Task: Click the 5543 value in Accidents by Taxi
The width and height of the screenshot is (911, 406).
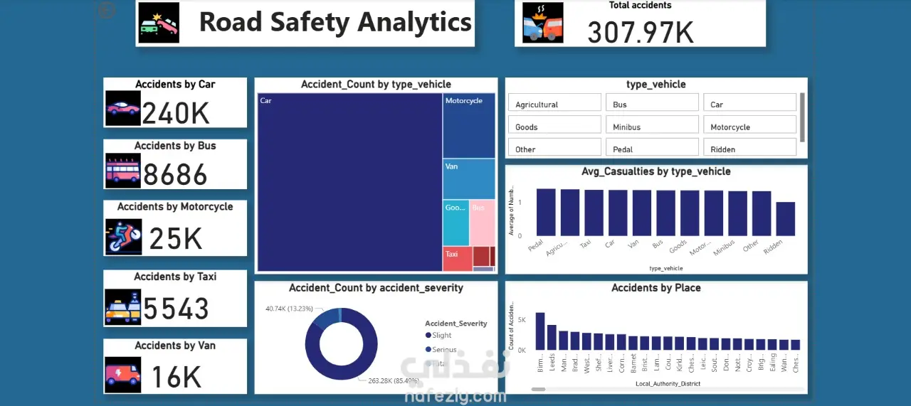Action: click(176, 309)
